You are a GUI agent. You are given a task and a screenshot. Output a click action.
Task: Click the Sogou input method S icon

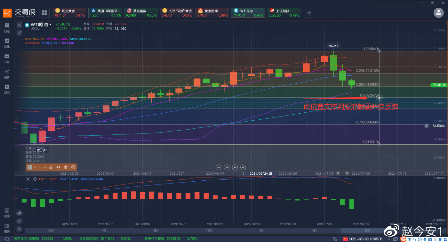coord(403,239)
